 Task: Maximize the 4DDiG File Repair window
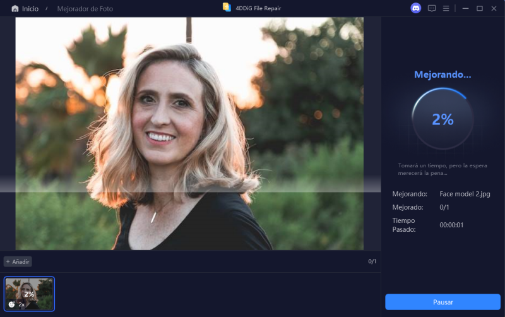480,8
